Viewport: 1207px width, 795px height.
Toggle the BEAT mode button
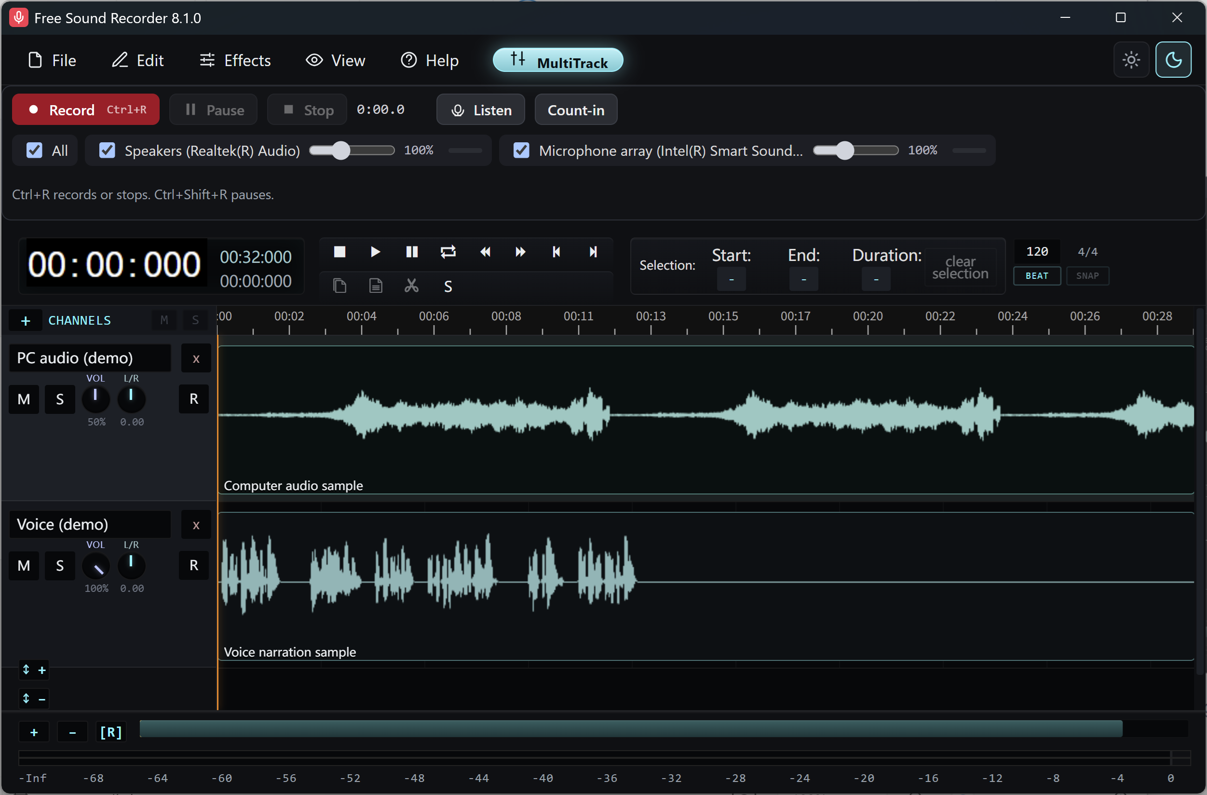point(1037,276)
